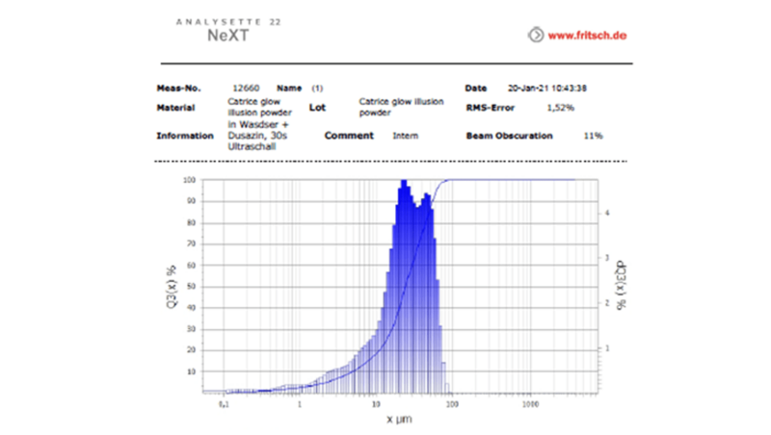
Task: Click the tallest histogram peak in the chart
Action: [x=405, y=183]
